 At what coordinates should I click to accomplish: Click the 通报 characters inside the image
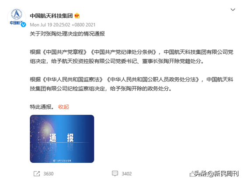click(62, 138)
